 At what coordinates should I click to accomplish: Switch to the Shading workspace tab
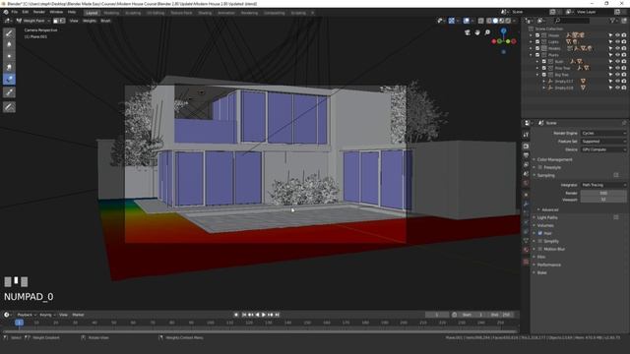pyautogui.click(x=205, y=13)
